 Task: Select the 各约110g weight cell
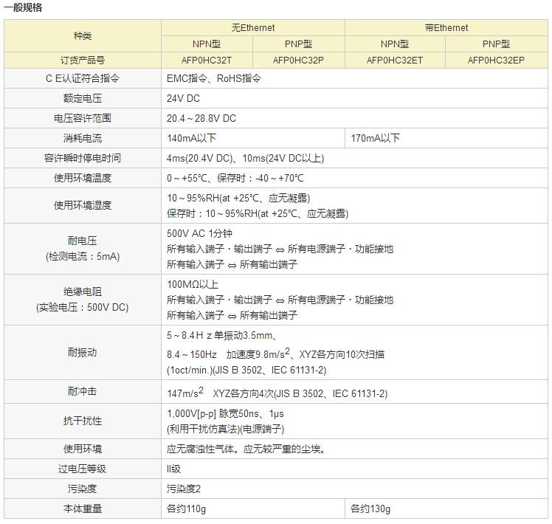[x=186, y=509]
